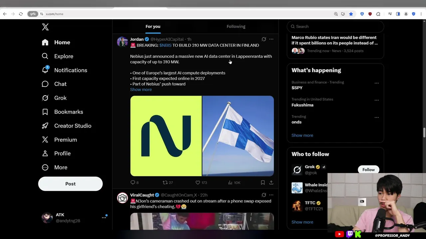Go to Home in the sidebar
The image size is (426, 239).
coord(56,42)
